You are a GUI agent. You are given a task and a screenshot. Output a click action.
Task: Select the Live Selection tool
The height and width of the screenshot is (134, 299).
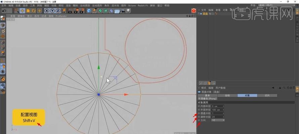(16, 11)
